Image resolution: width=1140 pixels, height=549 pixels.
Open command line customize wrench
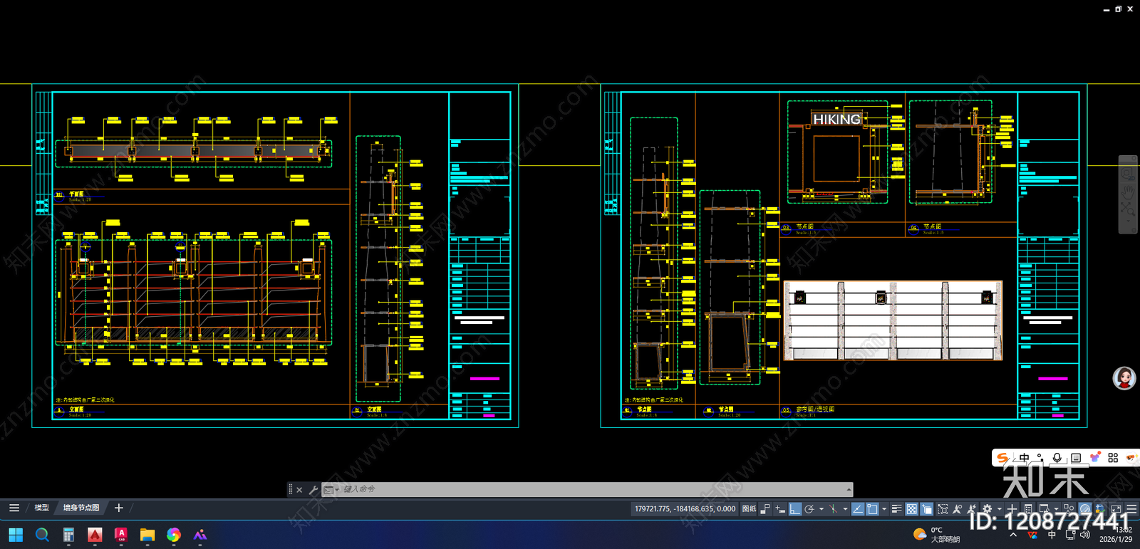[313, 490]
